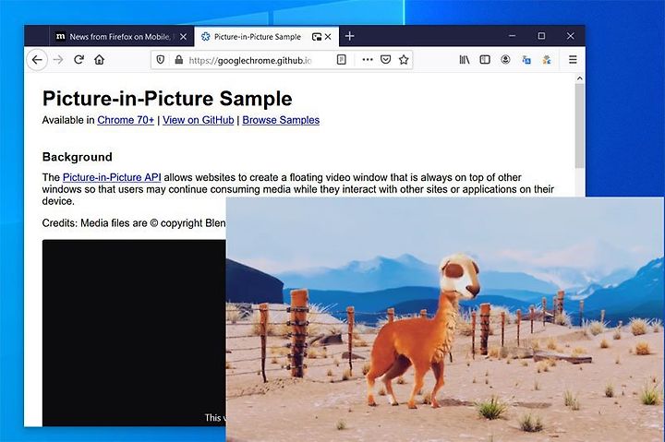Open the Browse Samples link
665x442 pixels.
pos(281,120)
